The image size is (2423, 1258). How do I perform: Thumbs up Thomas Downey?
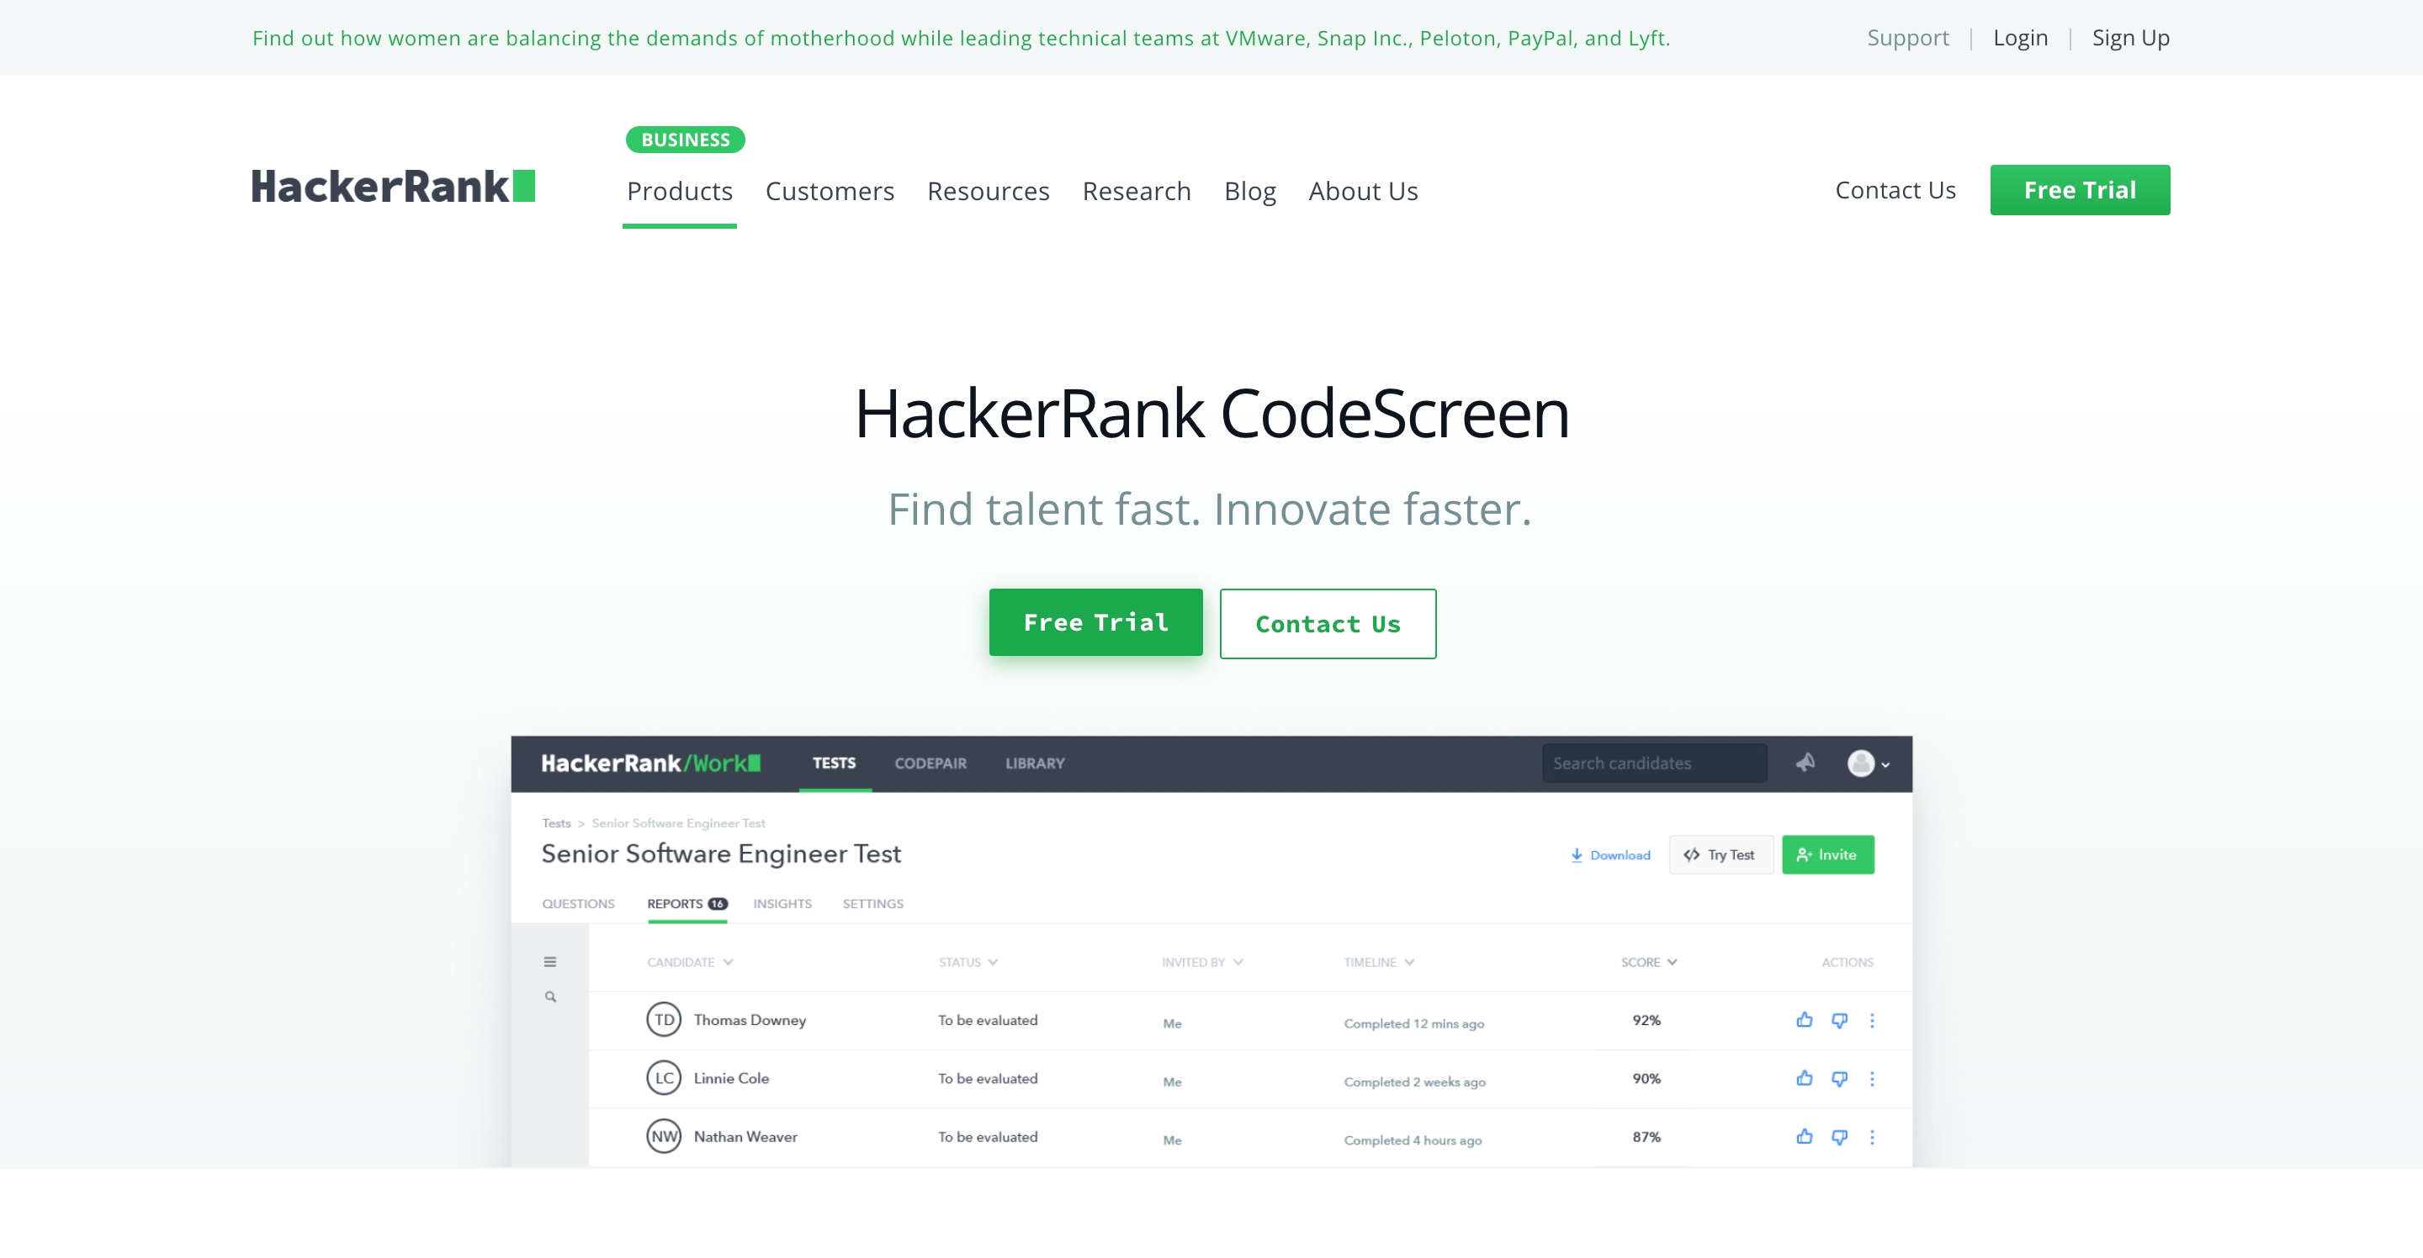click(x=1804, y=1020)
